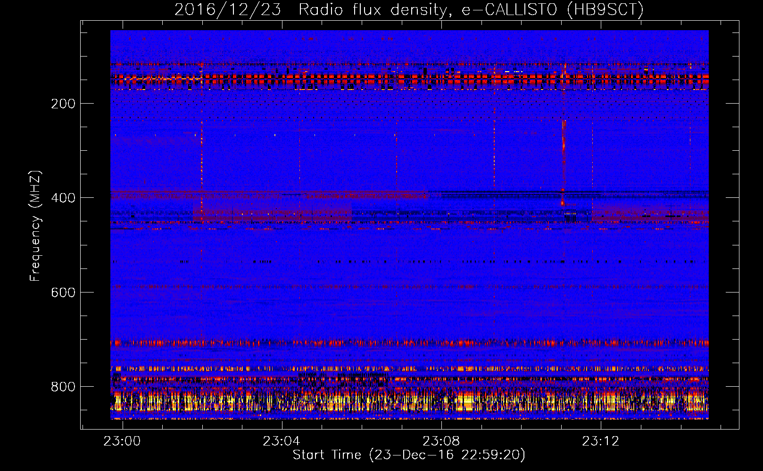The image size is (763, 471).
Task: Click the 23:04 time tick label
Action: 282,441
